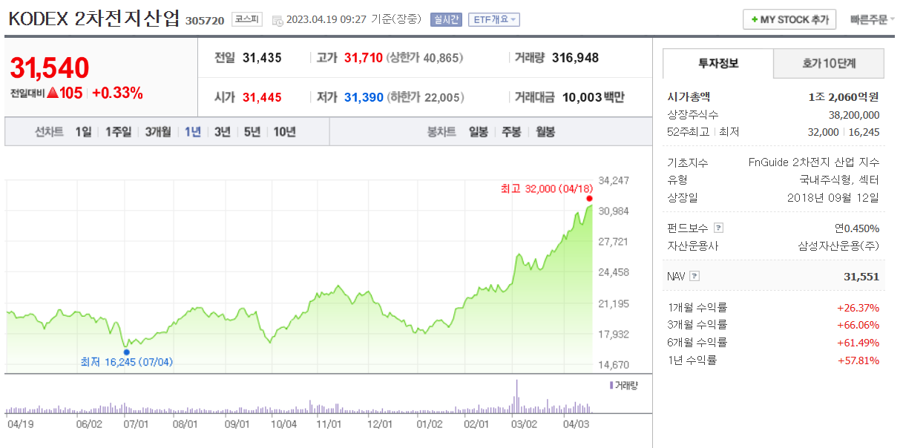This screenshot has width=903, height=448.
Task: Click the 저가 value 31,390
Action: (364, 97)
